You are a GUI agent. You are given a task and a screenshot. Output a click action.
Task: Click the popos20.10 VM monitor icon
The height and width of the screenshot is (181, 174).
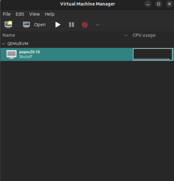pyautogui.click(x=11, y=54)
